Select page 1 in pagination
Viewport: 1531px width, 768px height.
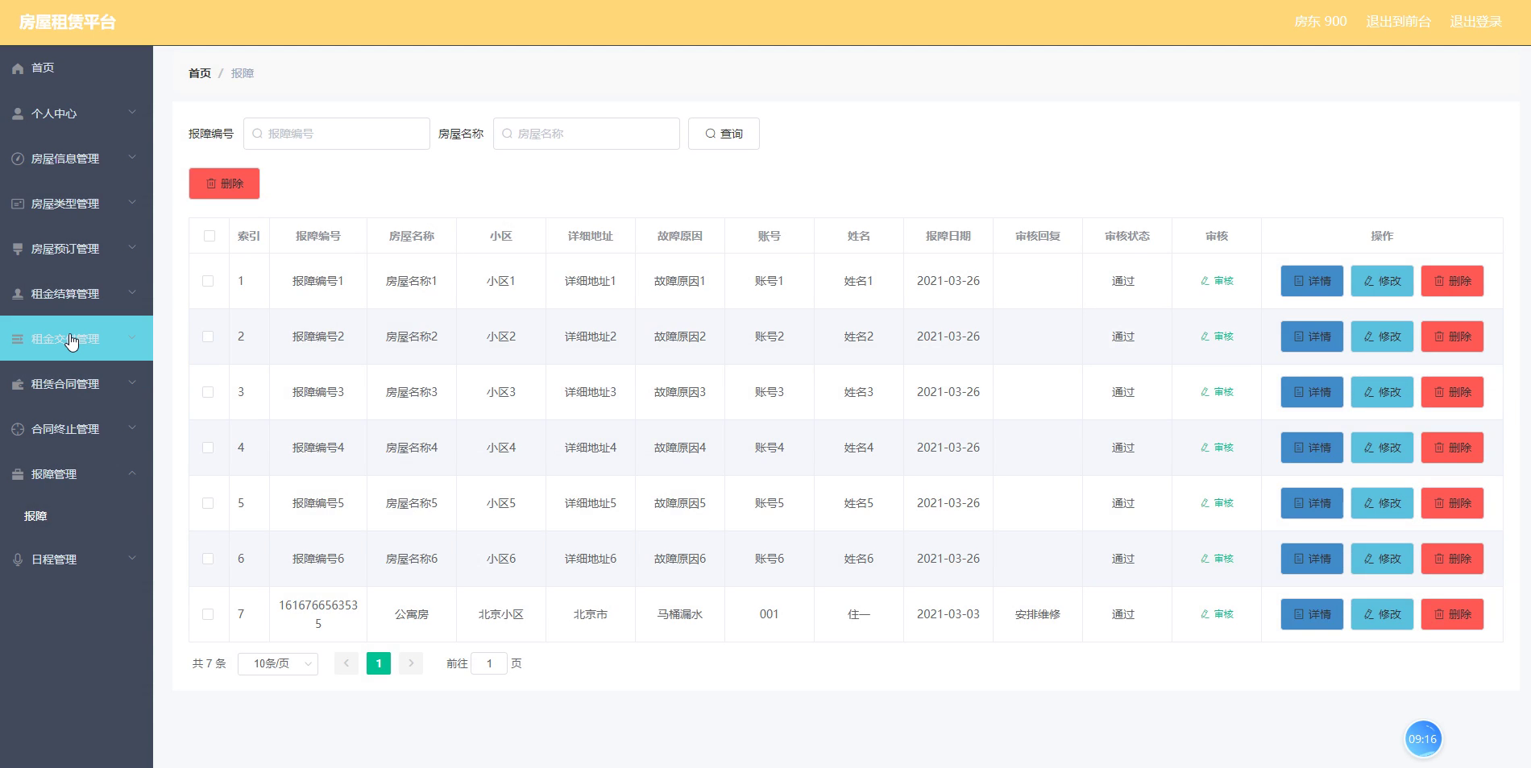tap(379, 663)
